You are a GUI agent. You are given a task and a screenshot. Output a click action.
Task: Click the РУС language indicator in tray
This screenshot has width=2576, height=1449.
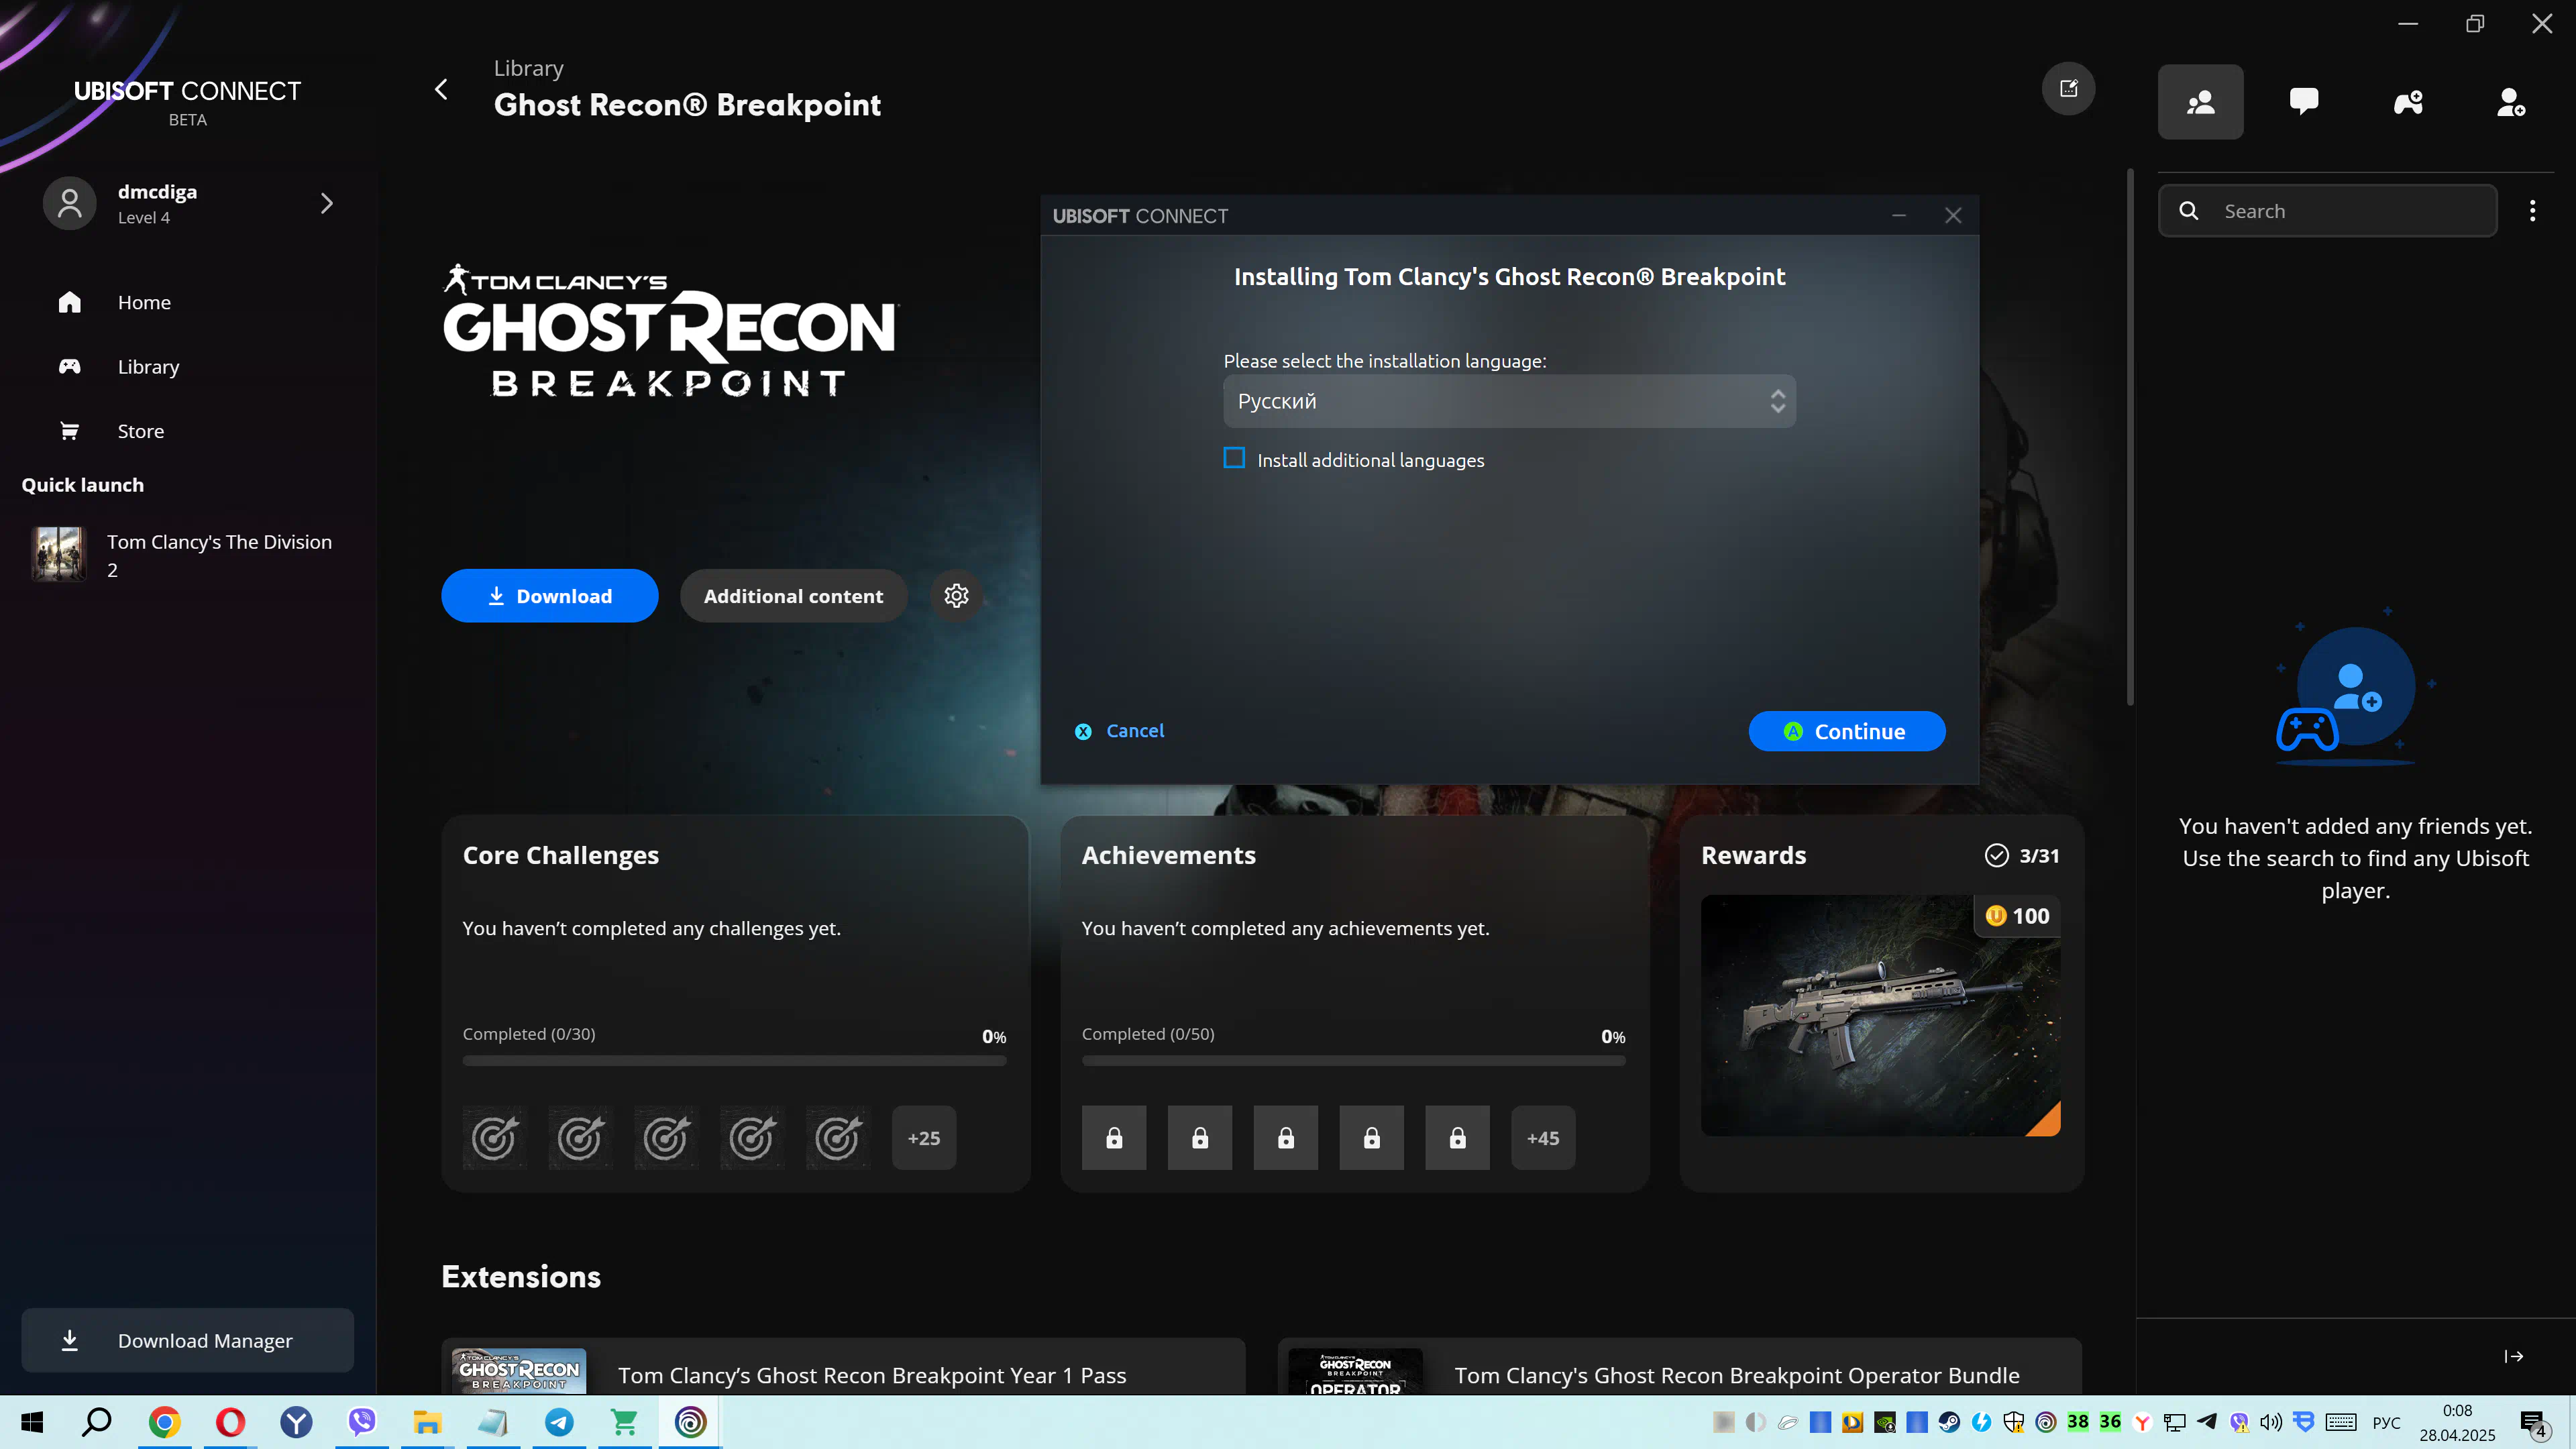(x=2386, y=1422)
